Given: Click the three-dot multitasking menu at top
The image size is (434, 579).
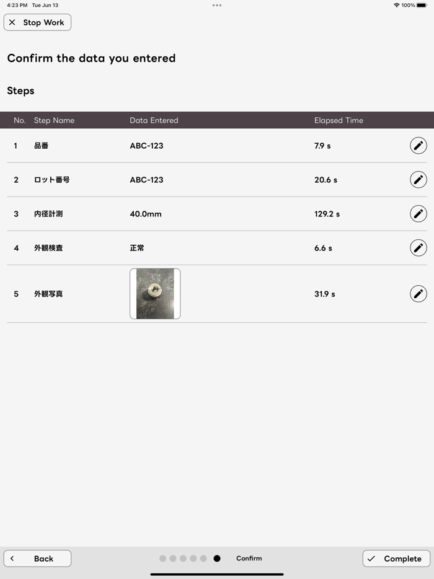Looking at the screenshot, I should (x=217, y=5).
